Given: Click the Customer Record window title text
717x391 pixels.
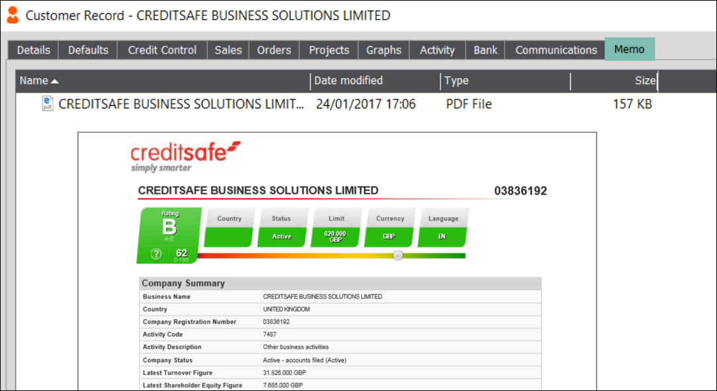Looking at the screenshot, I should 208,16.
